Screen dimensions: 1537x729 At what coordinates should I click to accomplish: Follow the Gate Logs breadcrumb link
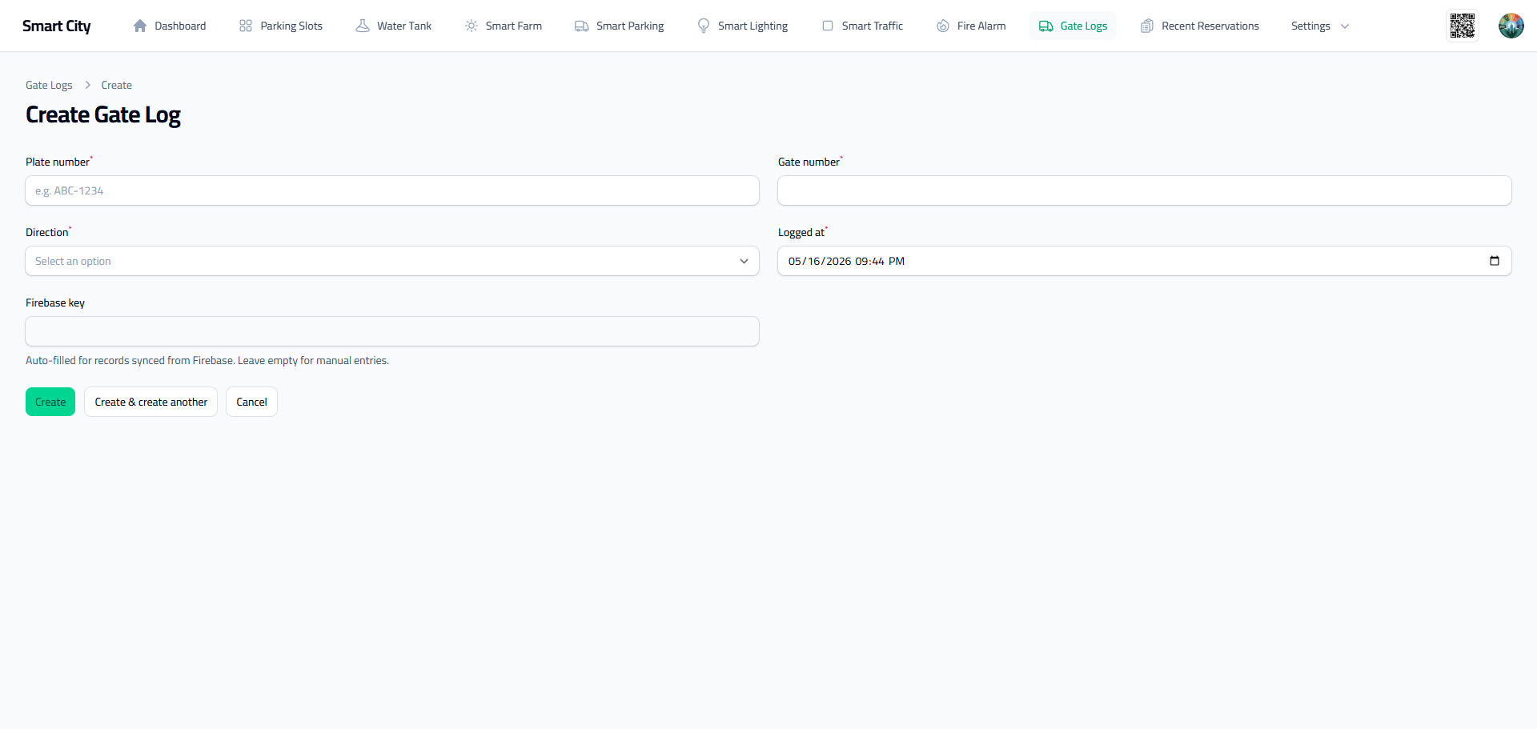tap(49, 85)
